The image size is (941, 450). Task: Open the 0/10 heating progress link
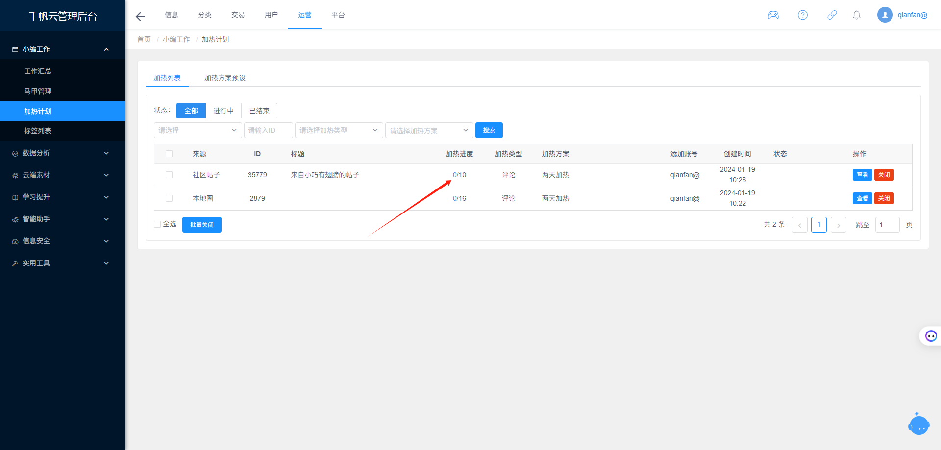[459, 175]
